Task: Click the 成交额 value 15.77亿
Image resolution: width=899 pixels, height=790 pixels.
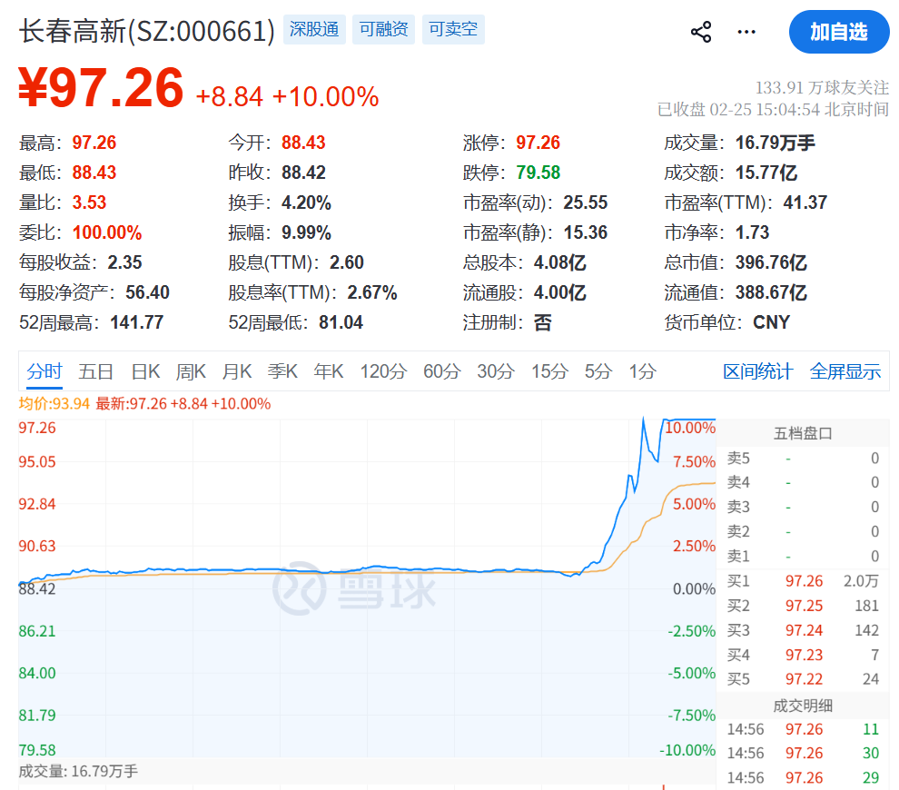Action: click(766, 173)
